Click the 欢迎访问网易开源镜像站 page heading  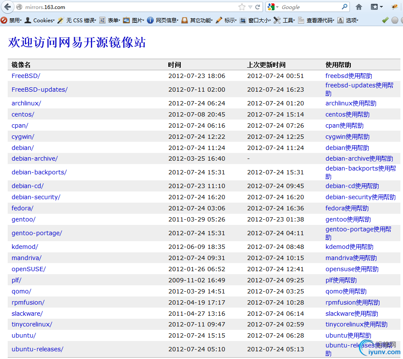[77, 42]
